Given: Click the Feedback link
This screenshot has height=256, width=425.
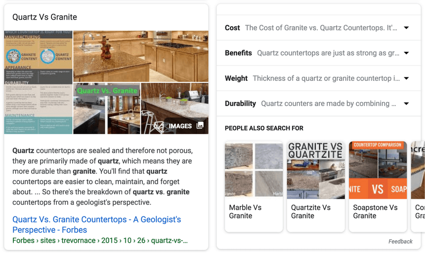Looking at the screenshot, I should click(x=400, y=241).
